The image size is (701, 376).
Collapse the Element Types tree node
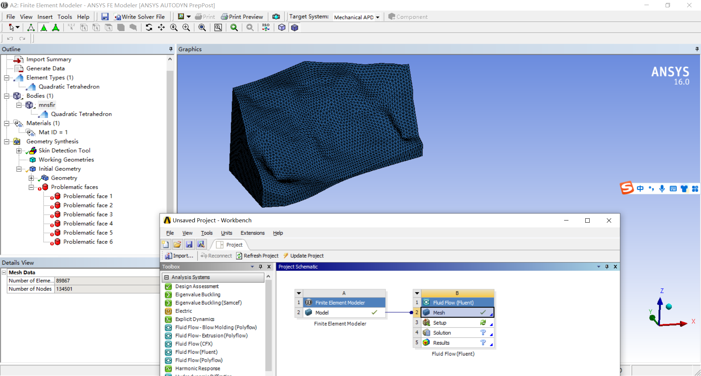point(7,78)
